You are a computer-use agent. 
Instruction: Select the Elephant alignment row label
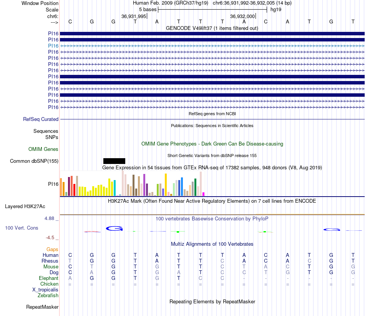pyautogui.click(x=48, y=278)
